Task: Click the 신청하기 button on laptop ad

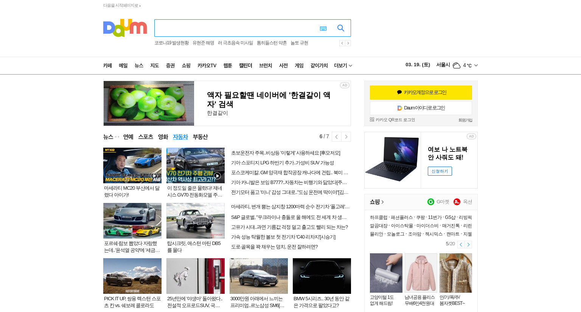Action: 440,171
